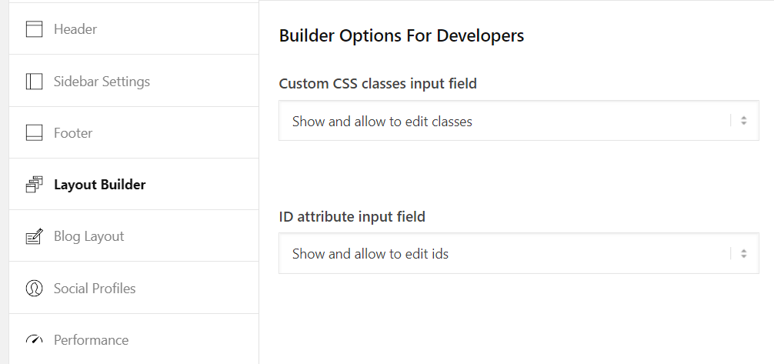Click the Performance gauge icon
774x364 pixels.
tap(34, 340)
